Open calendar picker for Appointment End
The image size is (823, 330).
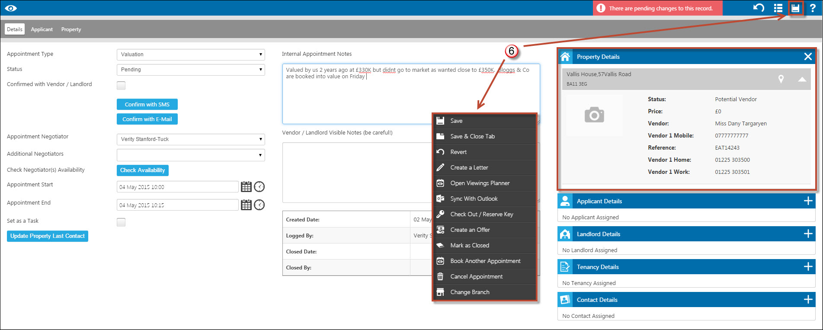(x=246, y=205)
